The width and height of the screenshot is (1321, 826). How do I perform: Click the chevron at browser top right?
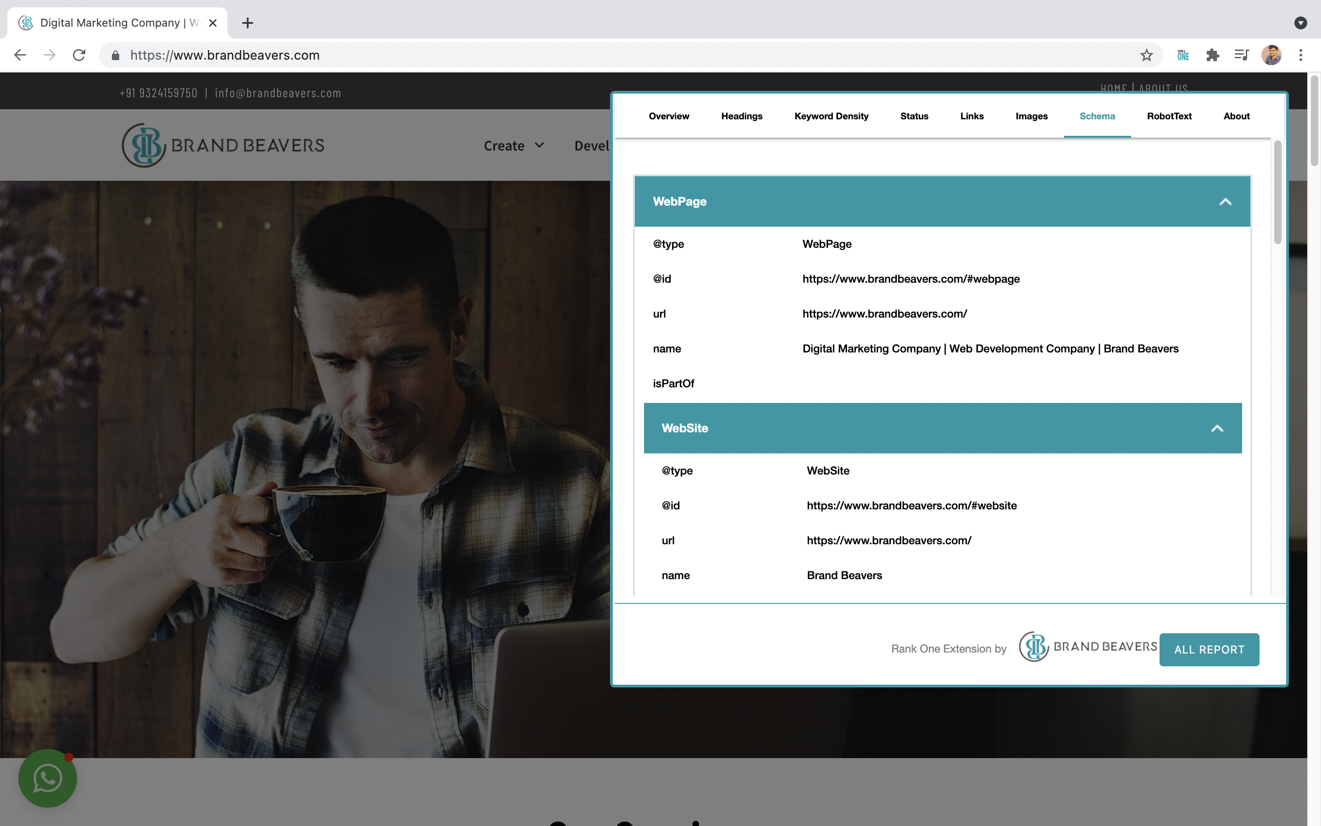1301,23
